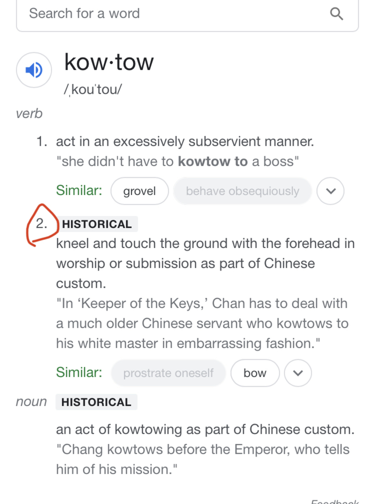Play the kowtow pronunciation audio
The width and height of the screenshot is (375, 504).
[34, 70]
